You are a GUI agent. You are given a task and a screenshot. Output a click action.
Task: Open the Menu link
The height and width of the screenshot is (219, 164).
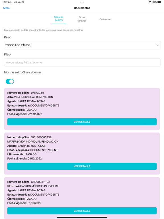pyautogui.click(x=7, y=8)
